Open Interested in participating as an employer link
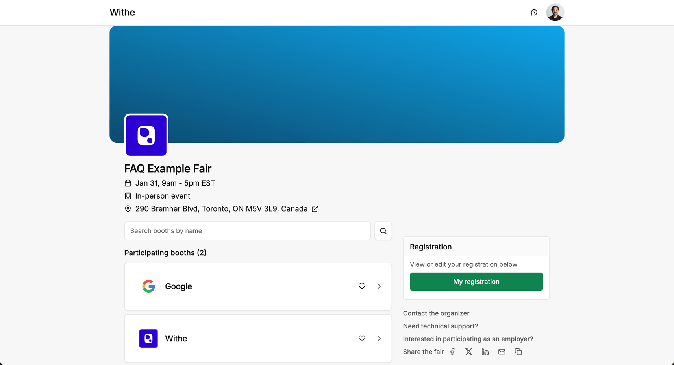The height and width of the screenshot is (365, 674). (468, 339)
